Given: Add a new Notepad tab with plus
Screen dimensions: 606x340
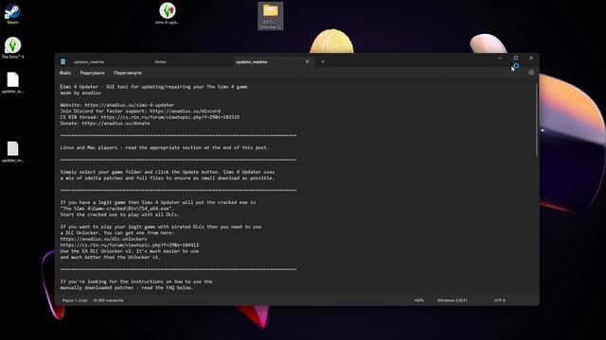Looking at the screenshot, I should coord(323,61).
